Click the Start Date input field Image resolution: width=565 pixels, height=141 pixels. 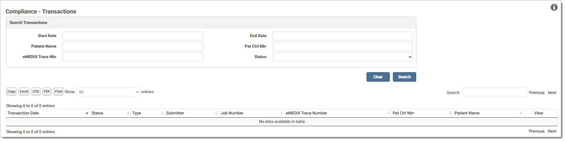pyautogui.click(x=132, y=36)
